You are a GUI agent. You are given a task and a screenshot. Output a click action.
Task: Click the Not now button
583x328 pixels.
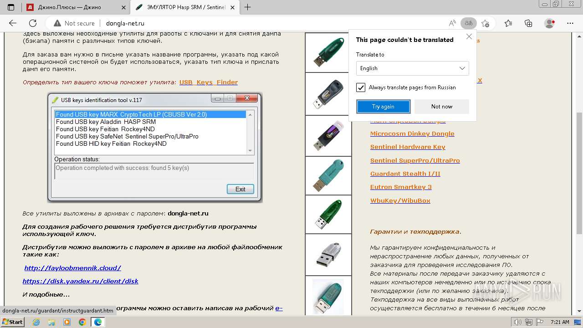click(x=442, y=107)
